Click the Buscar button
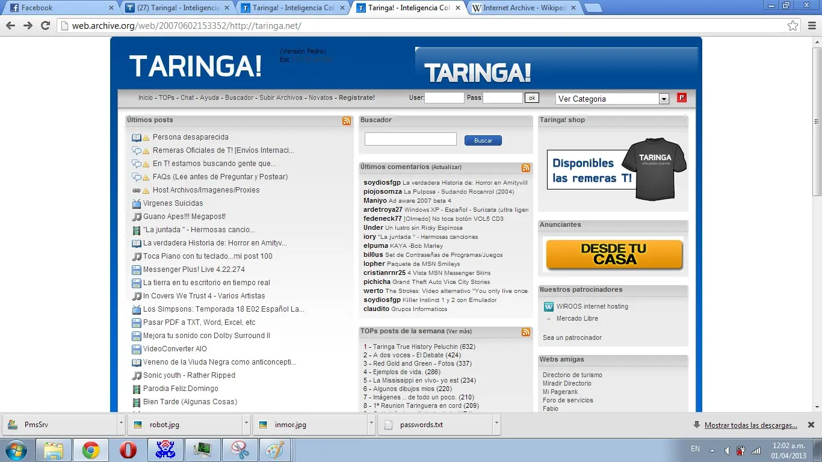822x462 pixels. click(x=483, y=140)
